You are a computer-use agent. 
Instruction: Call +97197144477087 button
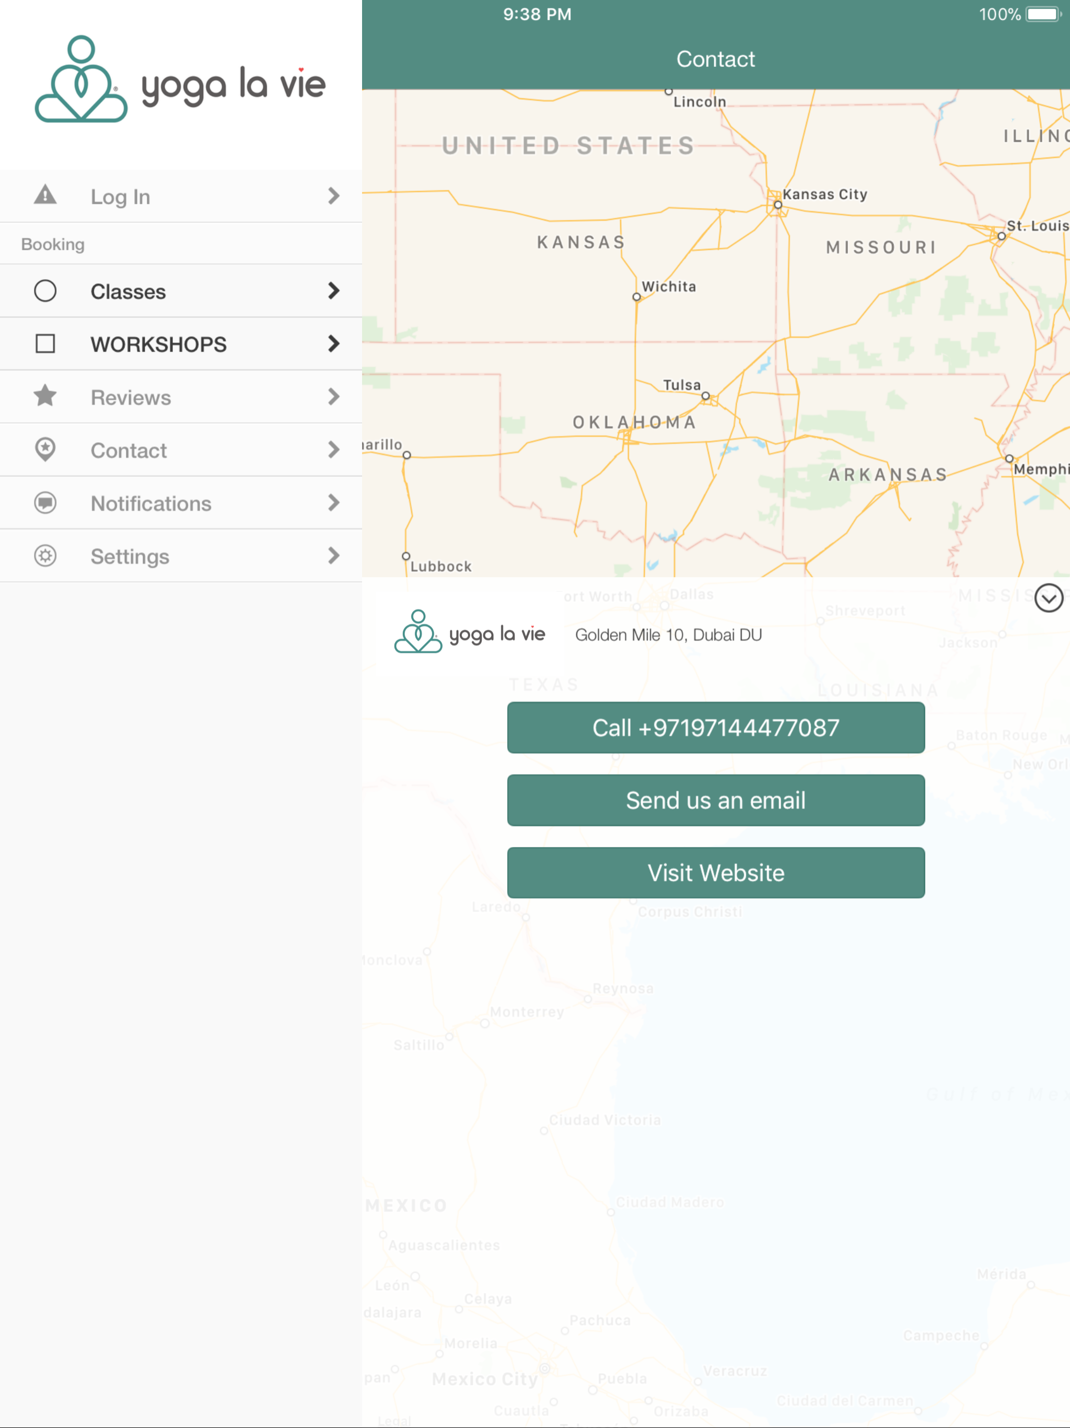point(716,728)
